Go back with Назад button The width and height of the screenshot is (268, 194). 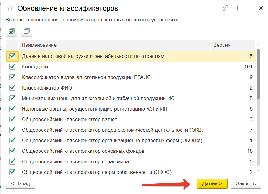click(20, 183)
